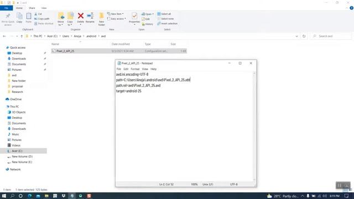Create a New folder

coord(102,19)
